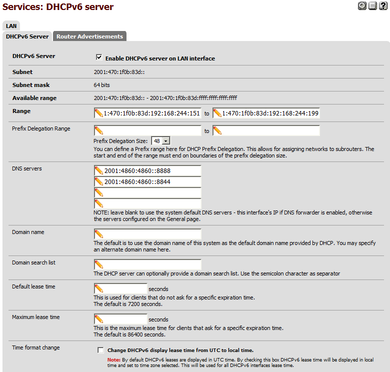This screenshot has width=390, height=372.
Task: Click the first DNS server field
Action: tap(147, 170)
